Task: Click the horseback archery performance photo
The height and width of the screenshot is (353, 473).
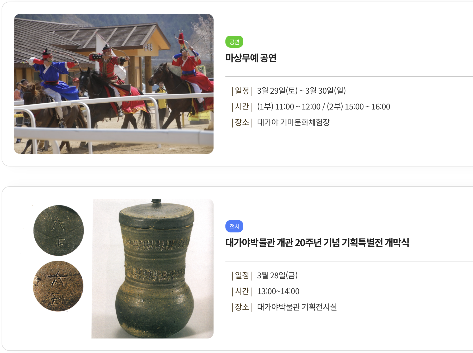Action: [114, 84]
